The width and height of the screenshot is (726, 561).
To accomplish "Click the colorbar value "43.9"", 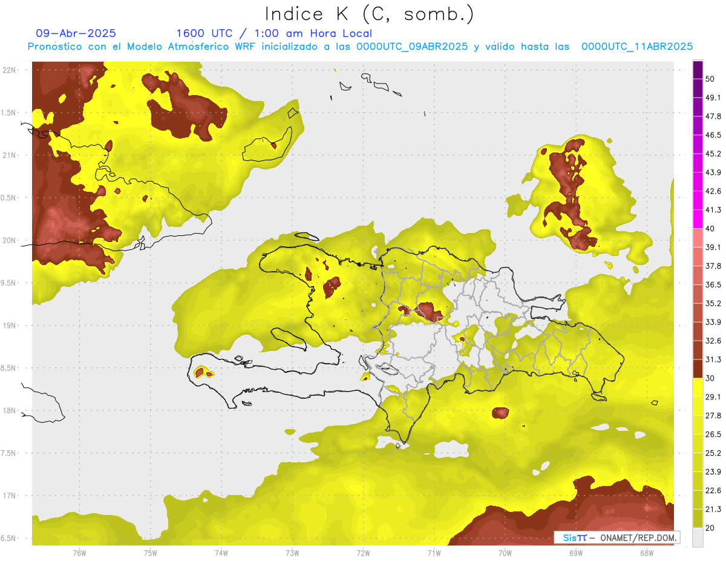I will pos(713,172).
